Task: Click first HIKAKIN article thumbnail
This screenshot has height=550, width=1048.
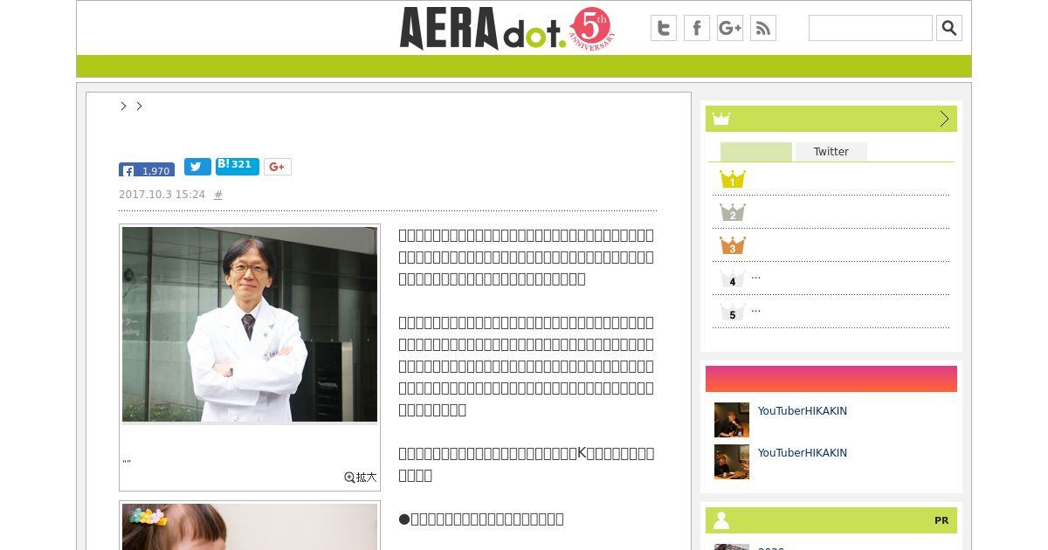Action: click(732, 420)
